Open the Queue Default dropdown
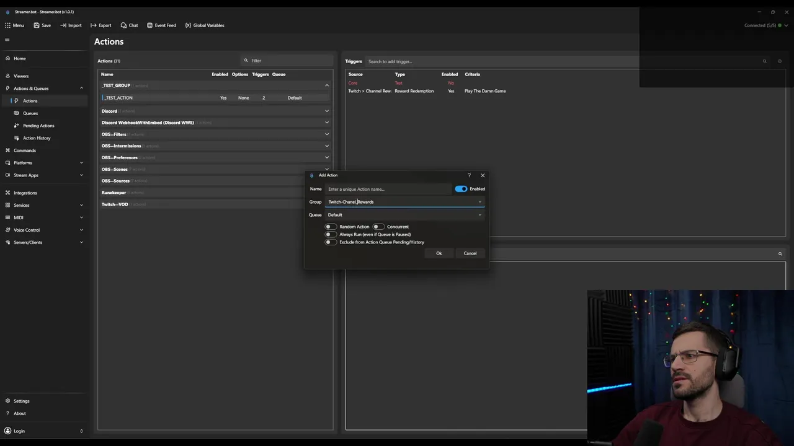The image size is (794, 446). (x=404, y=215)
